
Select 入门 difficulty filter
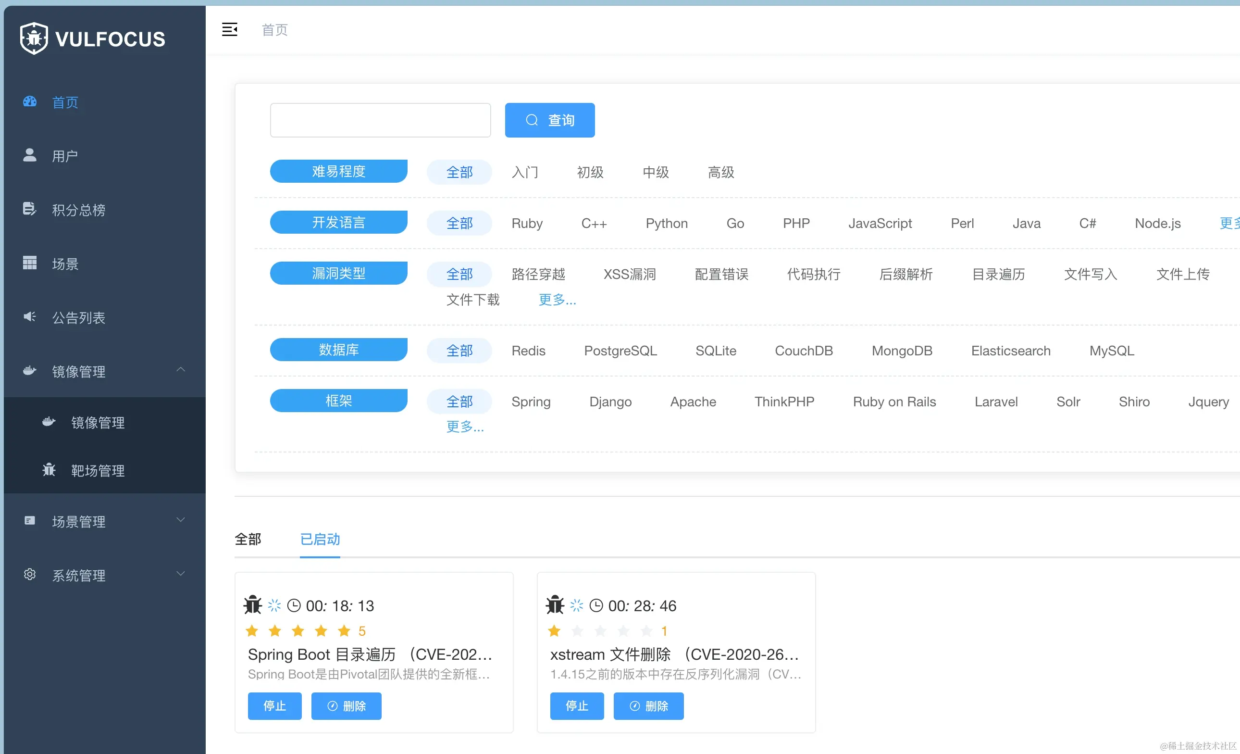pyautogui.click(x=524, y=172)
